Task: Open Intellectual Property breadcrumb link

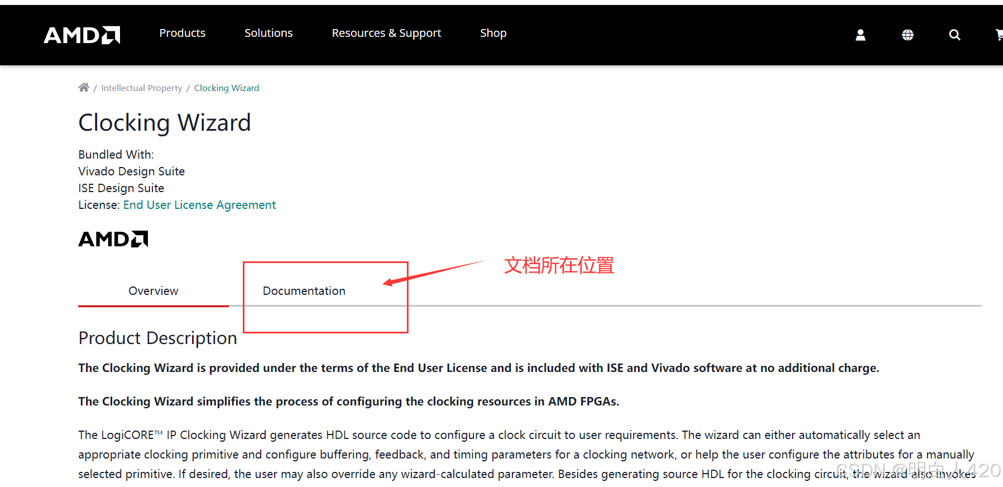Action: [142, 88]
